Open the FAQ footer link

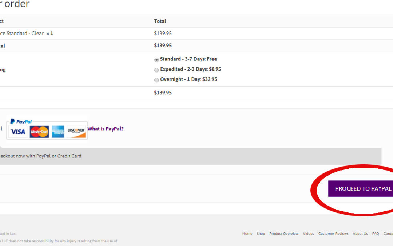[x=376, y=234]
